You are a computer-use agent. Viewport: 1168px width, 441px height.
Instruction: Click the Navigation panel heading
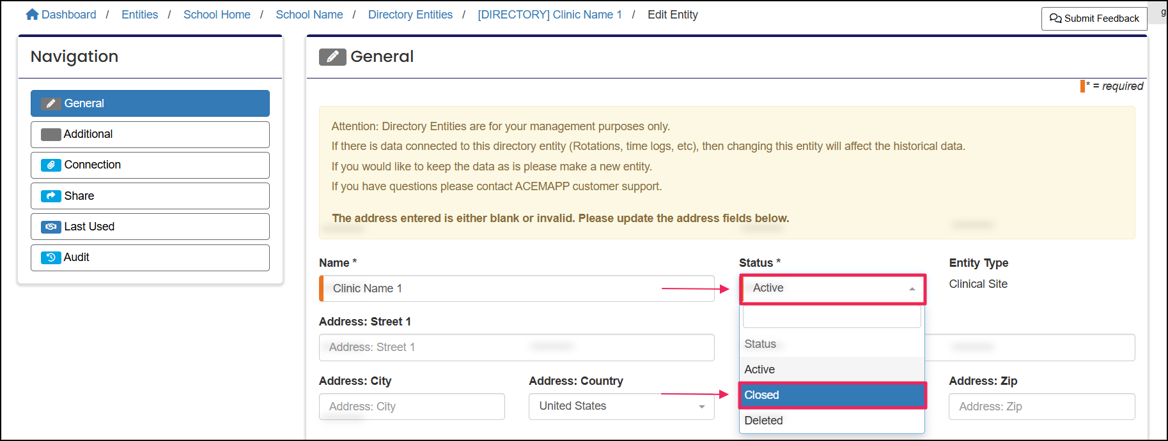74,57
